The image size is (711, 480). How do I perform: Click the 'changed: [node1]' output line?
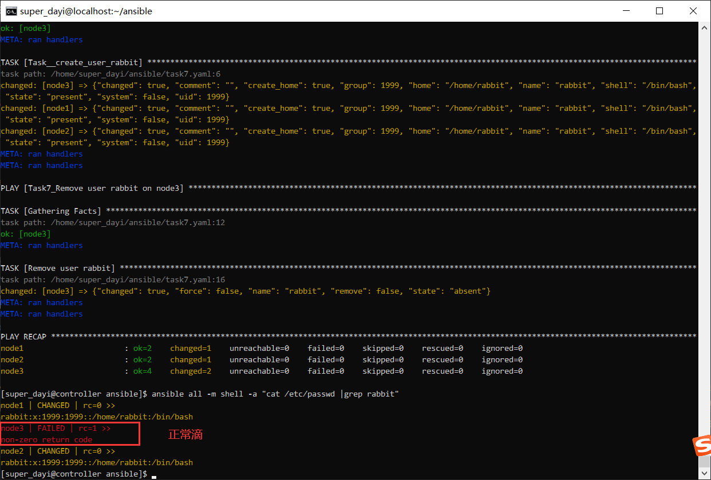(349, 114)
